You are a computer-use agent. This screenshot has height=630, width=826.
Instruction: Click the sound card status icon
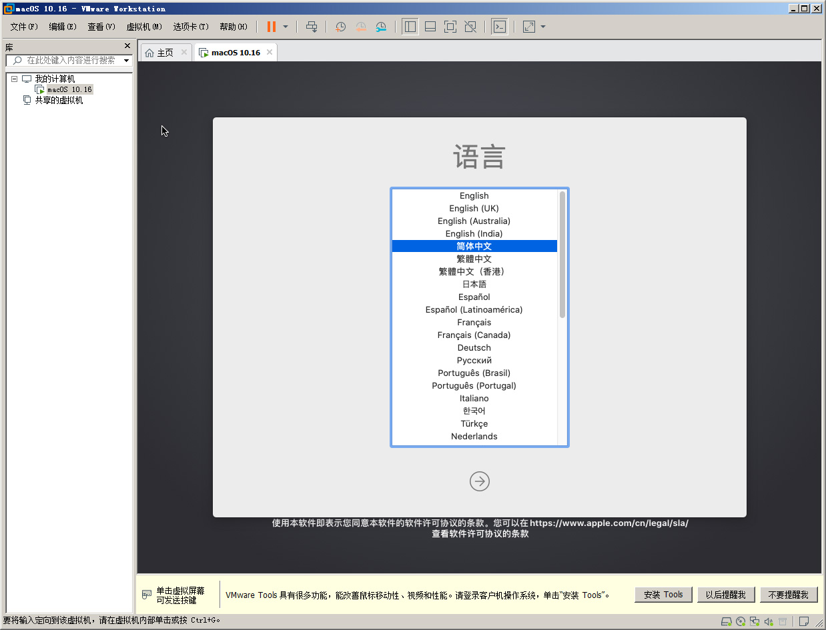click(x=768, y=621)
